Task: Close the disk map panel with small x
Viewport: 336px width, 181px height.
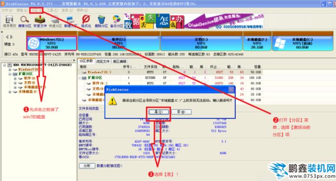Action: click(2, 32)
